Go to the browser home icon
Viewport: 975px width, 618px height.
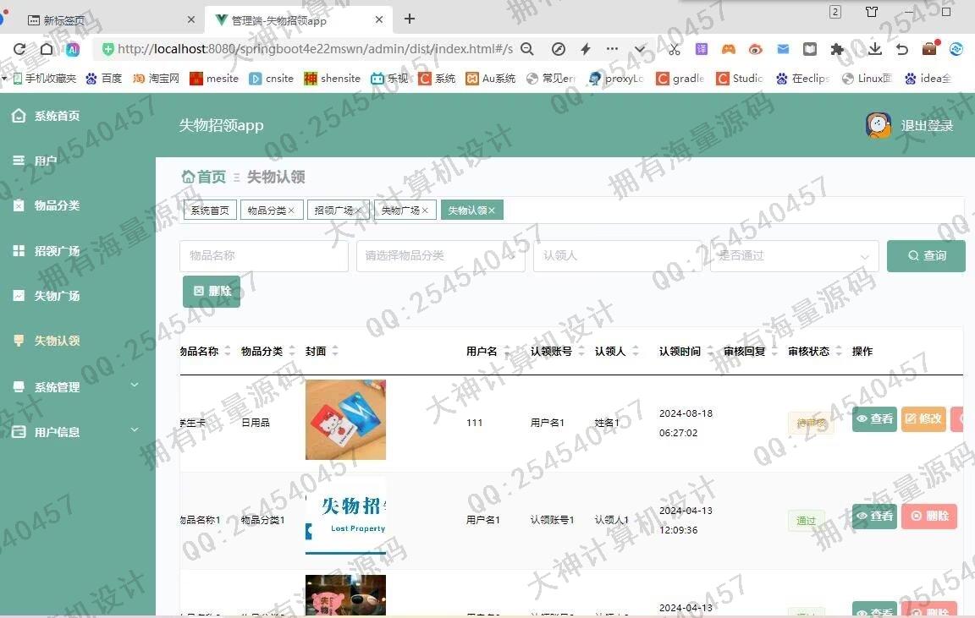(47, 49)
